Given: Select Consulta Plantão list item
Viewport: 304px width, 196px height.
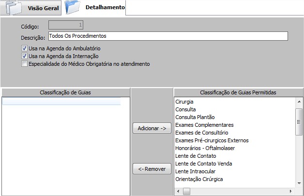Looking at the screenshot, I should [x=195, y=118].
